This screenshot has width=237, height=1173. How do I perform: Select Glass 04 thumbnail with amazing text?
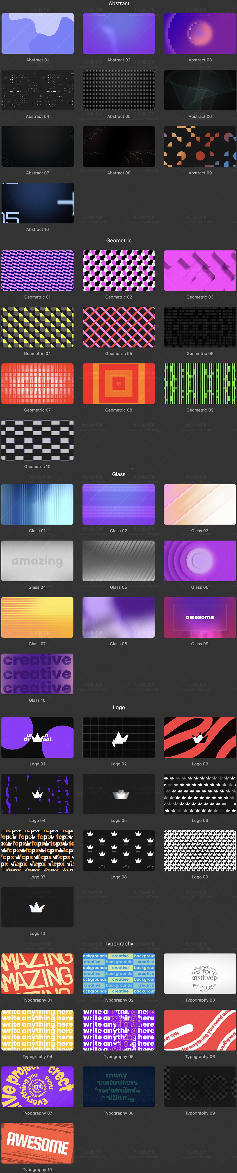coord(37,560)
